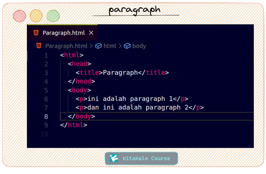
Task: Open the body breadcrumb item
Action: (139, 46)
